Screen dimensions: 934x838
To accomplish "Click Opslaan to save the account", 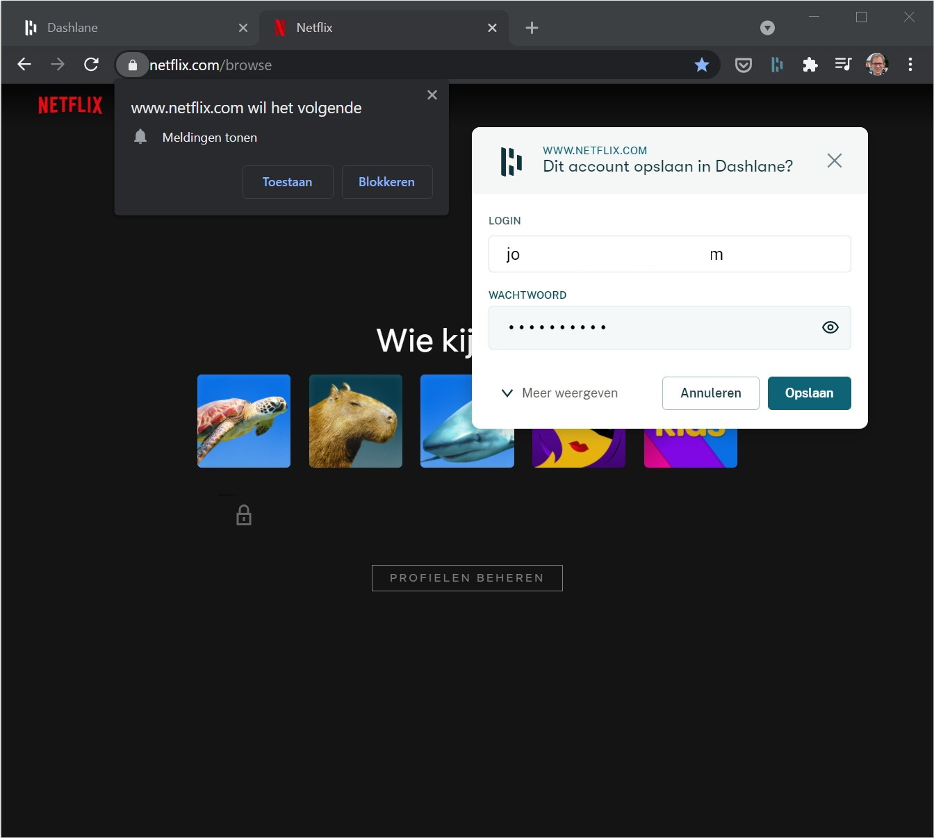I will 810,393.
